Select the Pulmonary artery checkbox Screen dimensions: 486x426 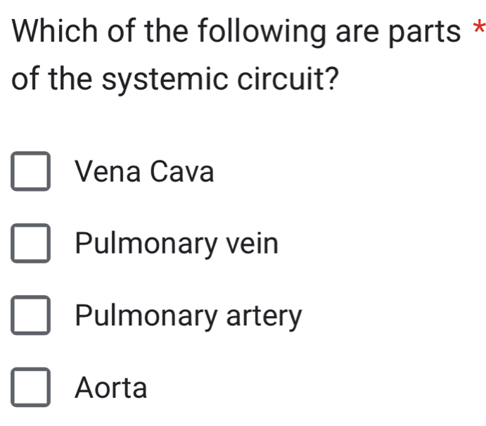(x=30, y=316)
